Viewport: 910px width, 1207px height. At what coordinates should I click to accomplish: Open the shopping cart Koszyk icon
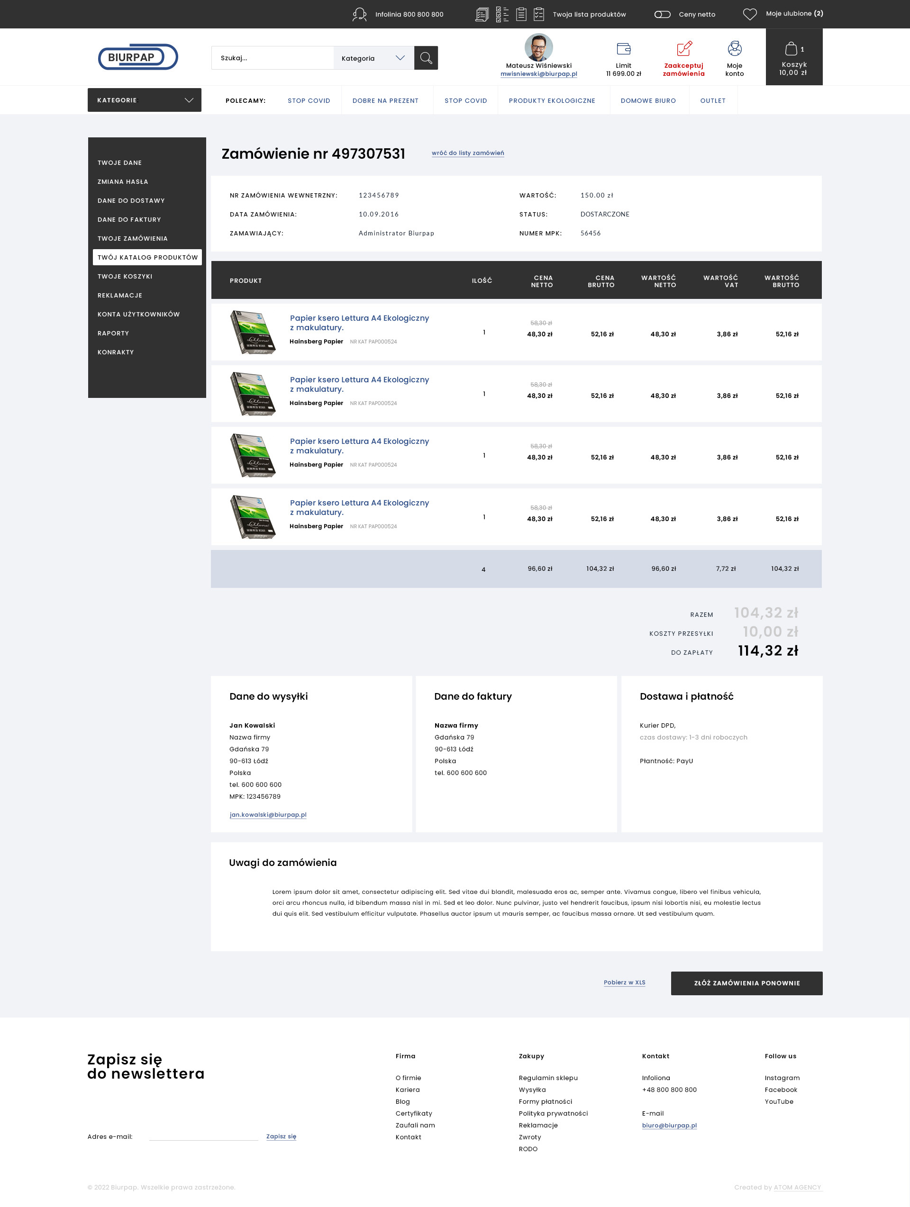pyautogui.click(x=791, y=49)
